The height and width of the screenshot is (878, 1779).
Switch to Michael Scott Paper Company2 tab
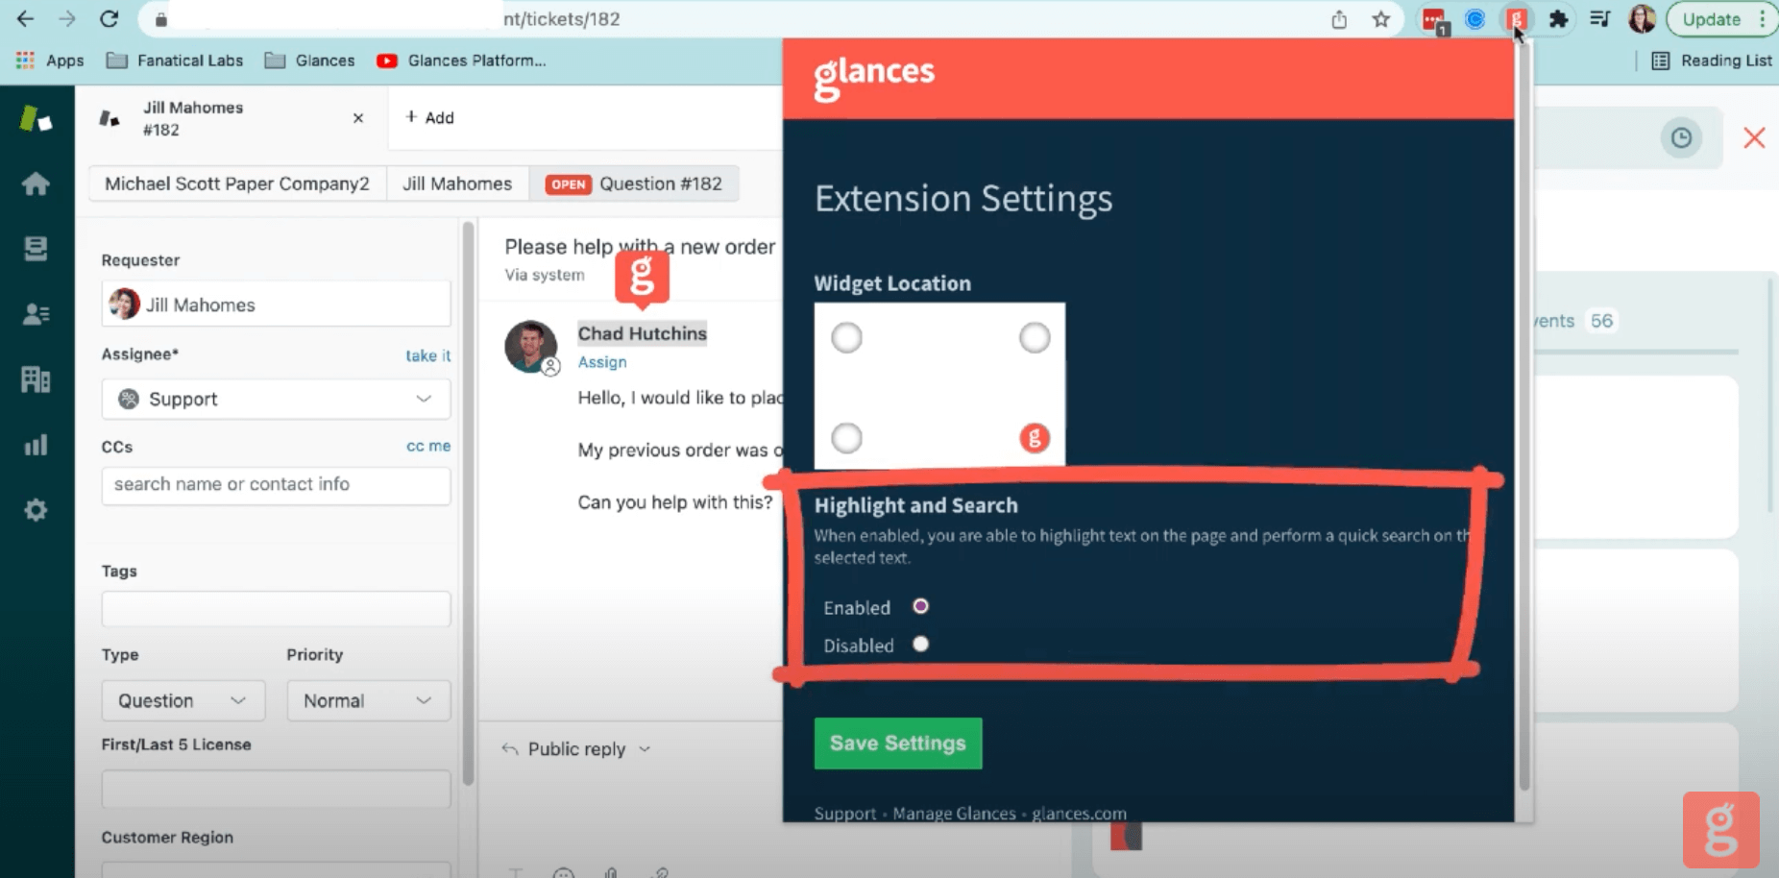click(237, 183)
